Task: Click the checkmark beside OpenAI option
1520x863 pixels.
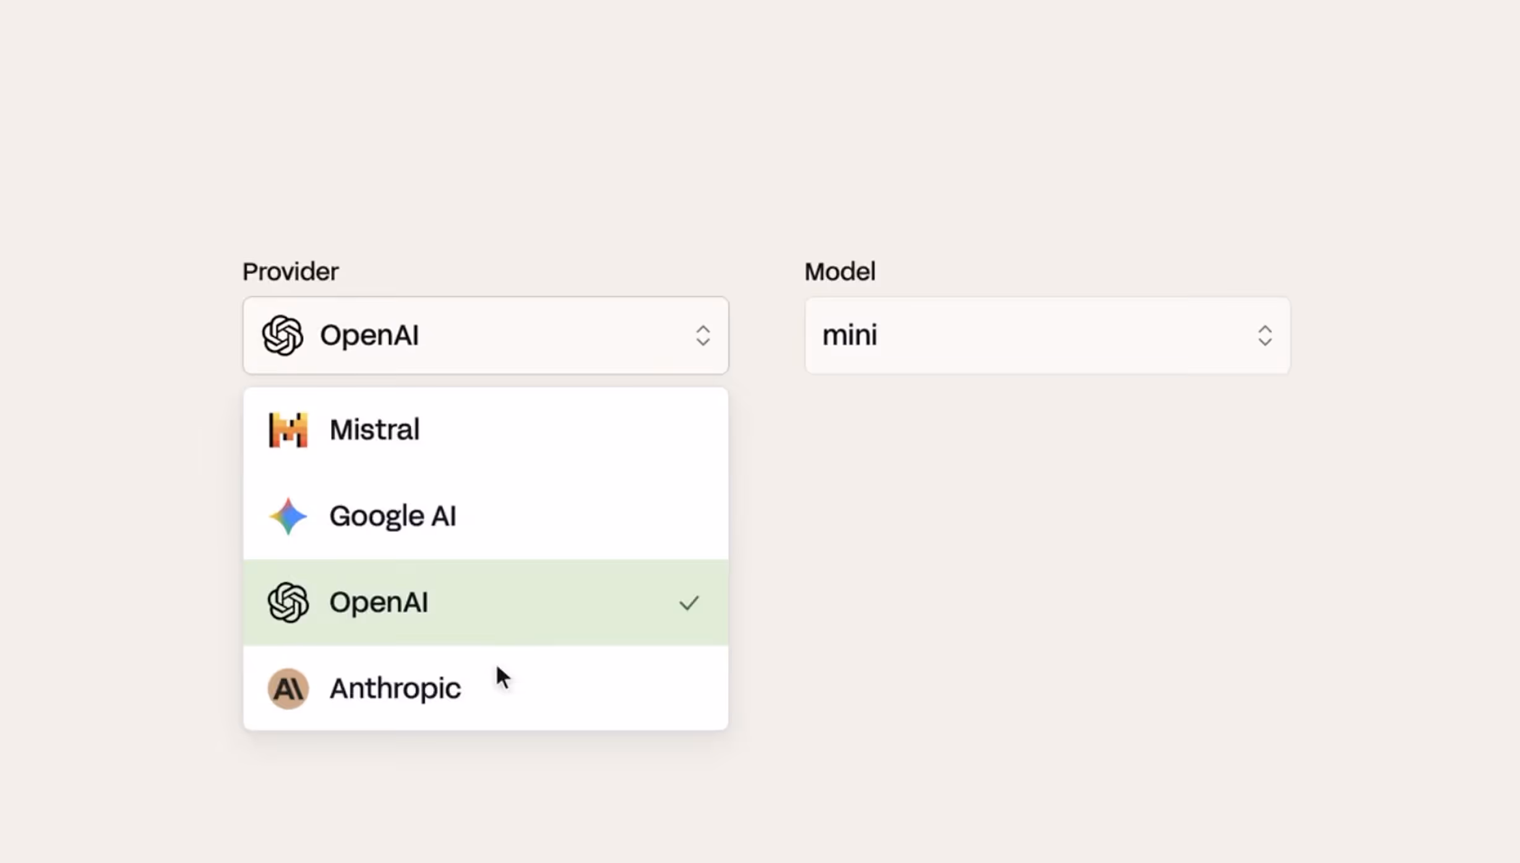Action: point(689,603)
